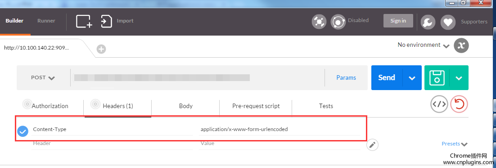The height and width of the screenshot is (168, 496).
Task: Expand the POST method dropdown
Action: coord(43,77)
